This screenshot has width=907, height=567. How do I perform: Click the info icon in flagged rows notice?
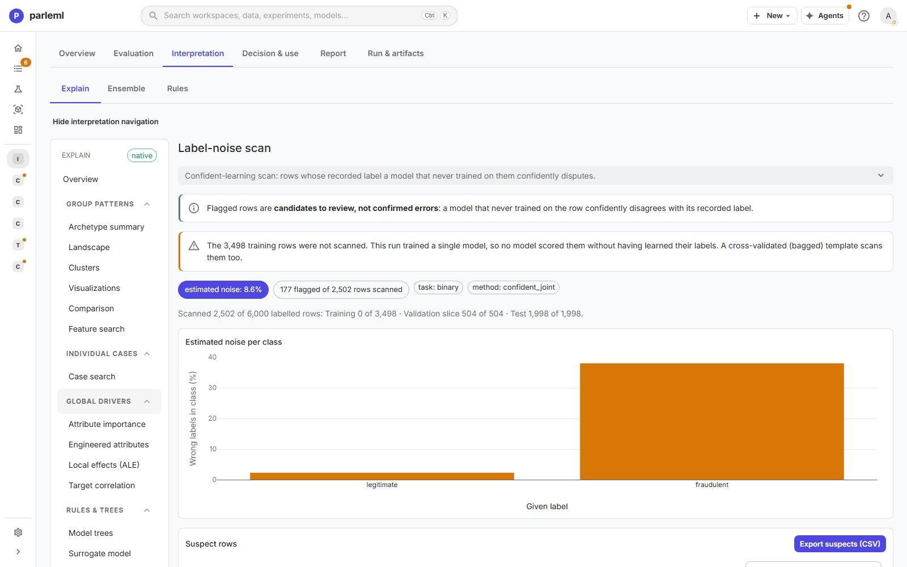(194, 208)
